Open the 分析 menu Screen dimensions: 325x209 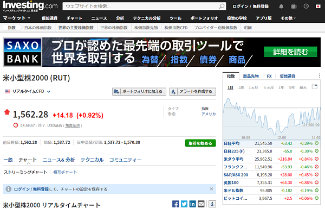[x=120, y=18]
